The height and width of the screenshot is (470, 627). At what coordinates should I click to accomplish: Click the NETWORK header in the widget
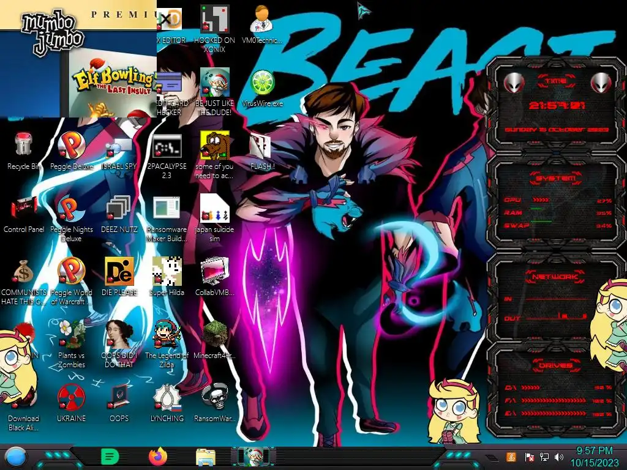(555, 277)
